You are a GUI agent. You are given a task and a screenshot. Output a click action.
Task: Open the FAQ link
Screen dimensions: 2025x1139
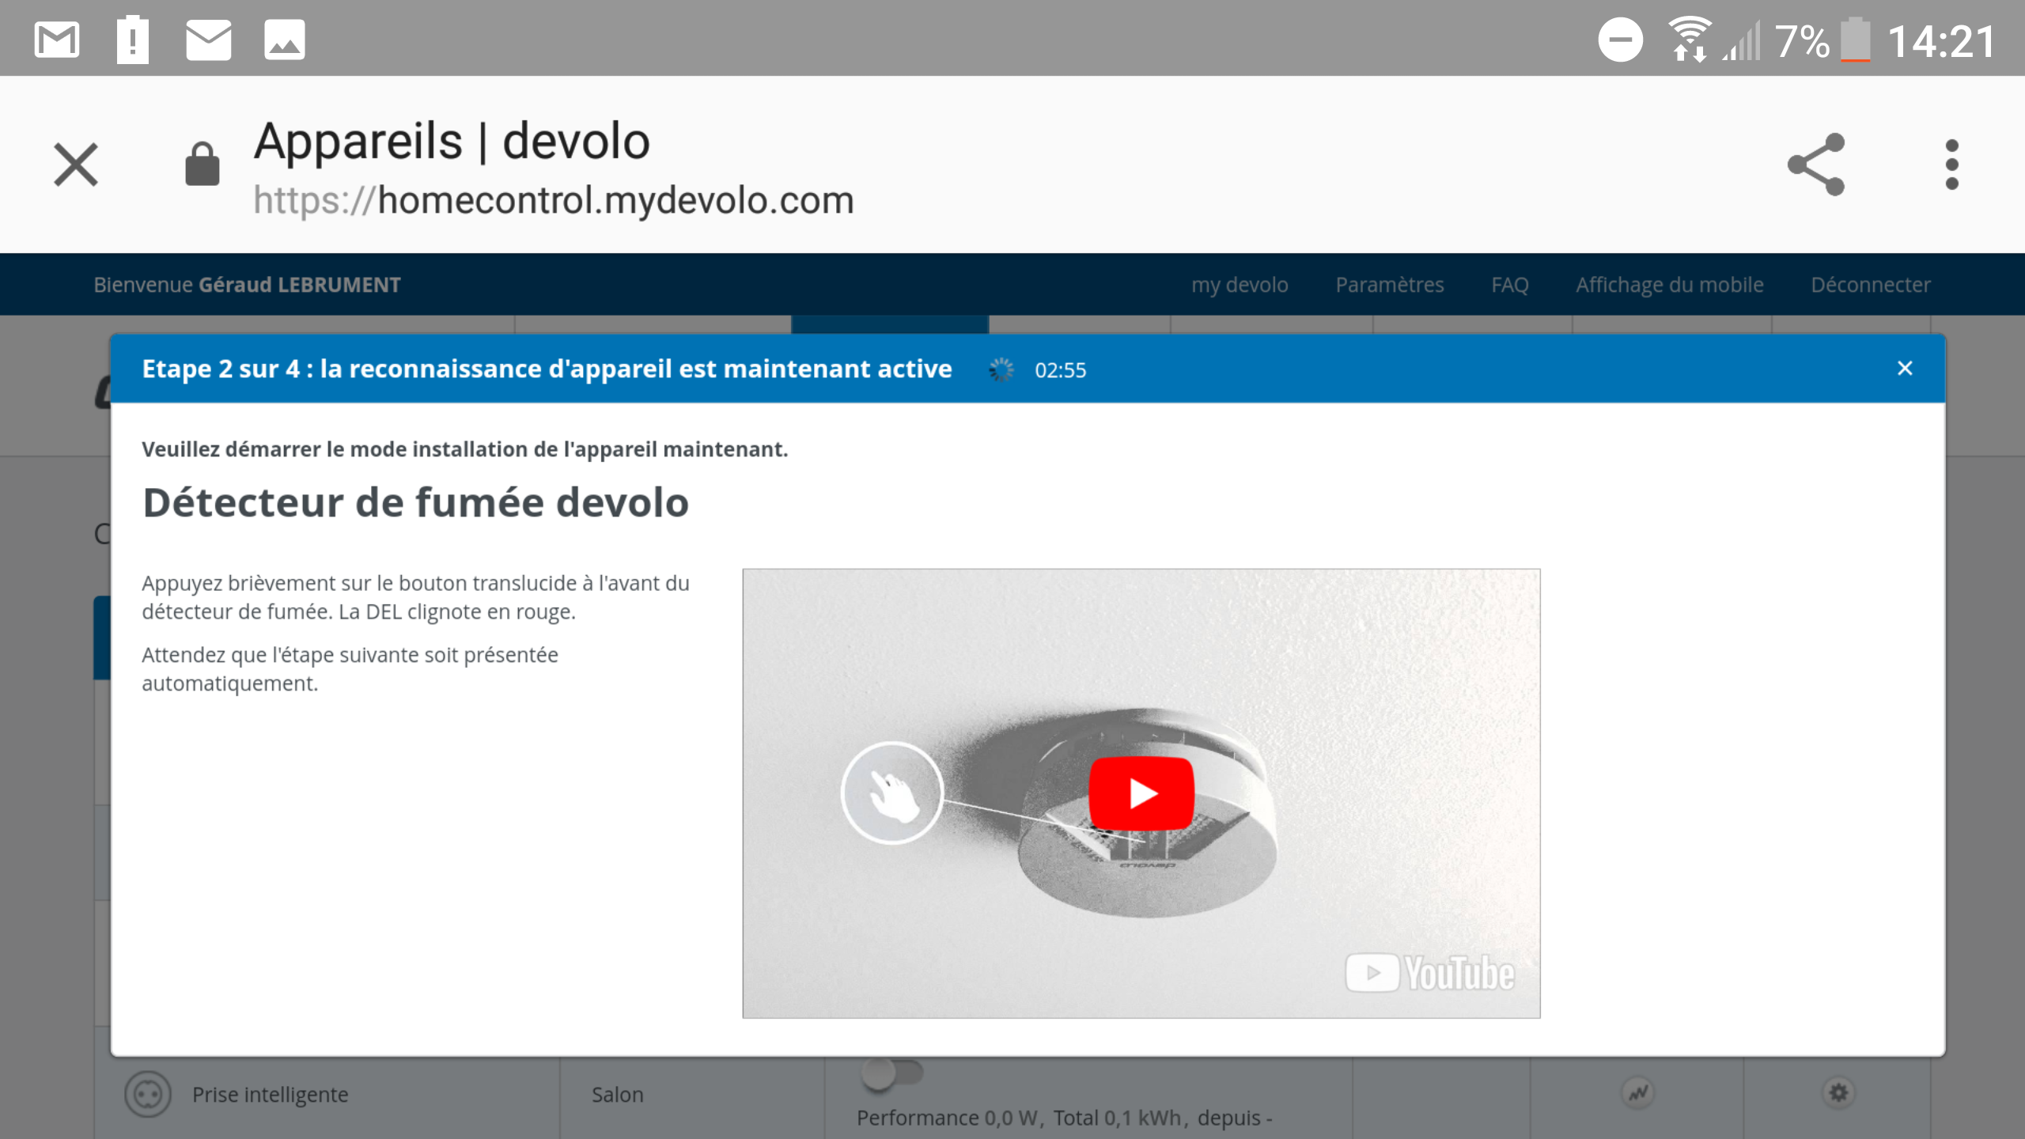pos(1510,285)
